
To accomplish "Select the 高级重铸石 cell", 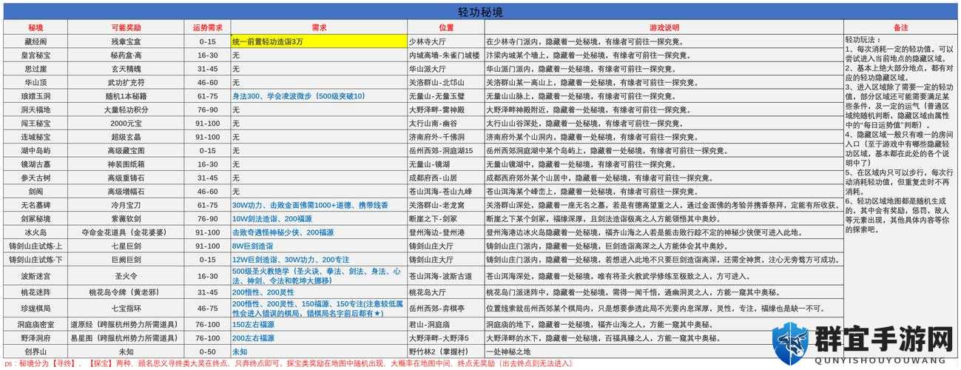I will [126, 178].
